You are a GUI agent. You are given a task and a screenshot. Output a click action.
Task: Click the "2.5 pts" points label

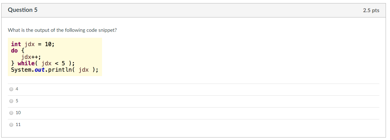(x=371, y=10)
